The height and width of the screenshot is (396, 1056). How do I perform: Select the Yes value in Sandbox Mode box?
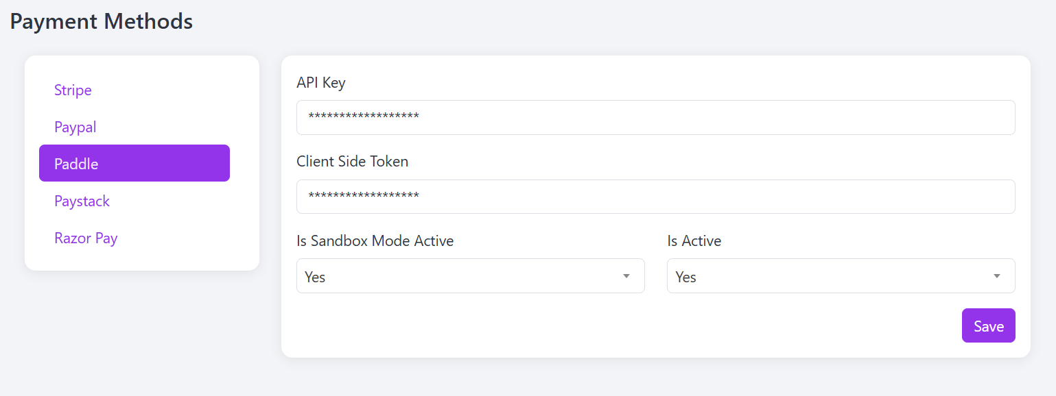(x=315, y=277)
